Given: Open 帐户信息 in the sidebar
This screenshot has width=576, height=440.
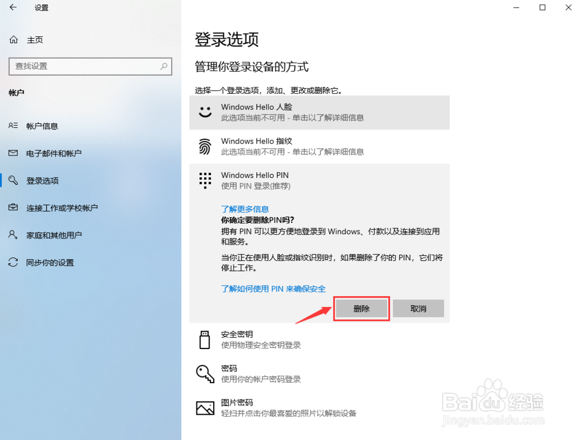Looking at the screenshot, I should coord(42,126).
